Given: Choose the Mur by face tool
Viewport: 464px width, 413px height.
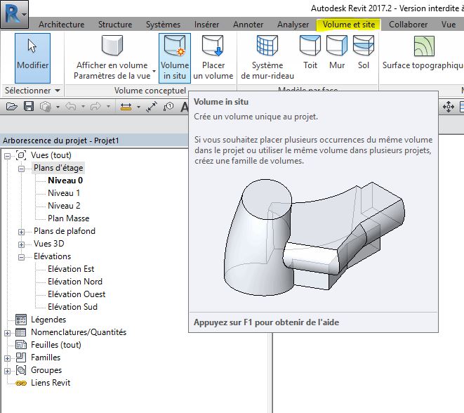Looking at the screenshot, I should point(337,53).
